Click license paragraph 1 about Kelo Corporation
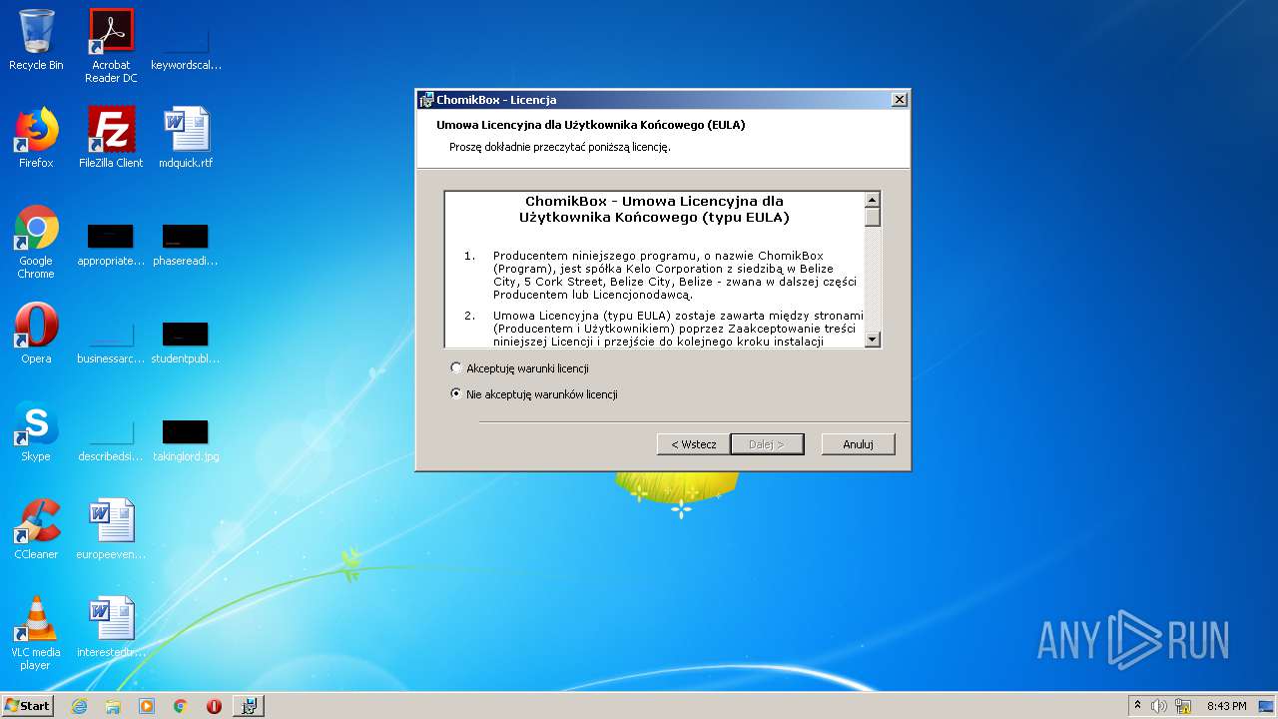Image resolution: width=1278 pixels, height=719 pixels. click(x=675, y=275)
